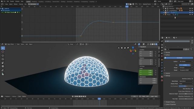Toggle perspective/orthographic grid icon in viewport
The height and width of the screenshot is (109, 194).
pyautogui.click(x=119, y=48)
